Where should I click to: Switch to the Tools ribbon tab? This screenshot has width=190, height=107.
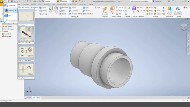coord(40,5)
